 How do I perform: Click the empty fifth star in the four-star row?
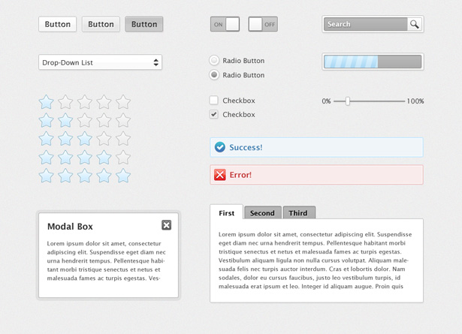click(x=123, y=158)
